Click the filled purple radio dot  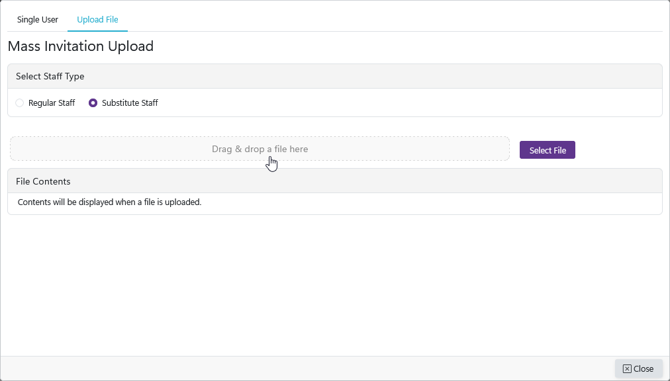click(93, 103)
